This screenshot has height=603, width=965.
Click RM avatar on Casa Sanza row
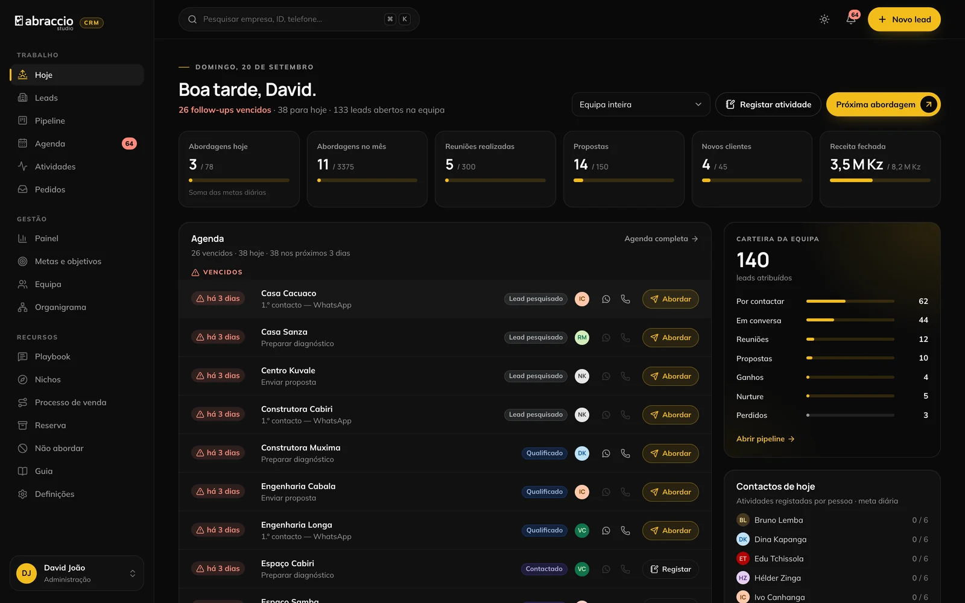[x=582, y=338]
